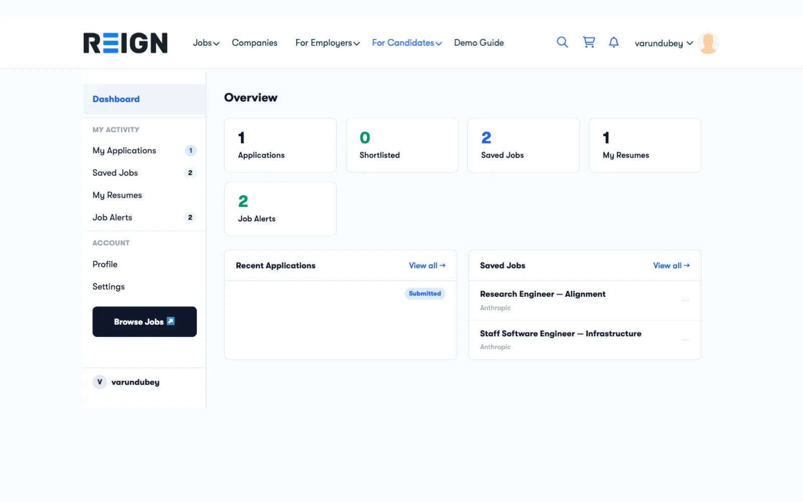Open Saved Jobs in the sidebar
Viewport: 803px width, 502px height.
[x=145, y=173]
